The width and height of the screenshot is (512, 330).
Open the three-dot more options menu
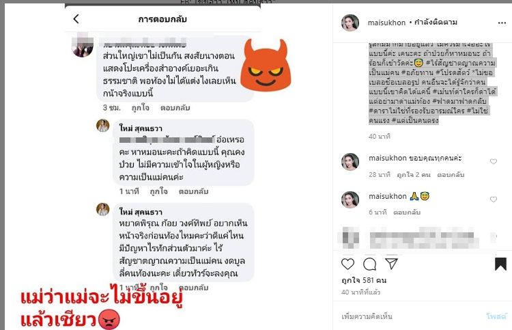(502, 23)
